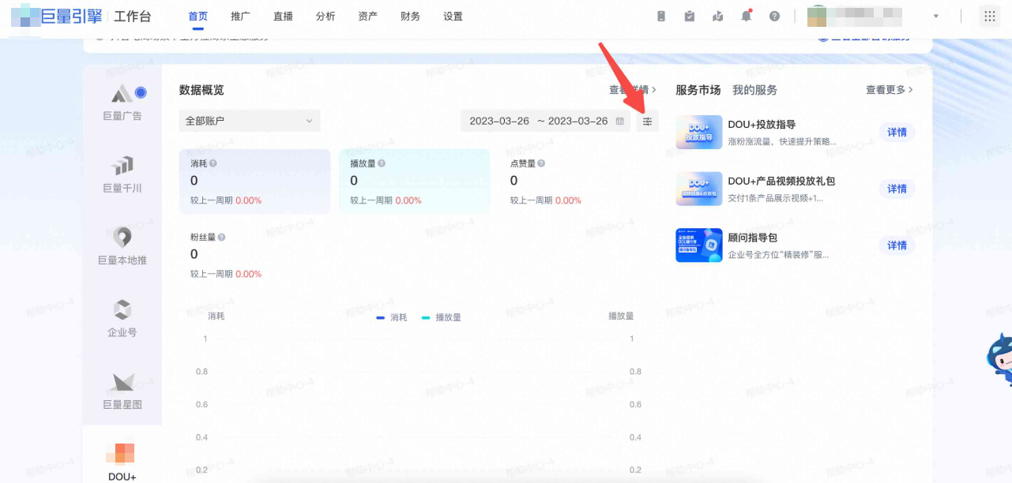Click 详情 for DOU+产品视频投放礼包
This screenshot has width=1012, height=483.
tap(897, 189)
